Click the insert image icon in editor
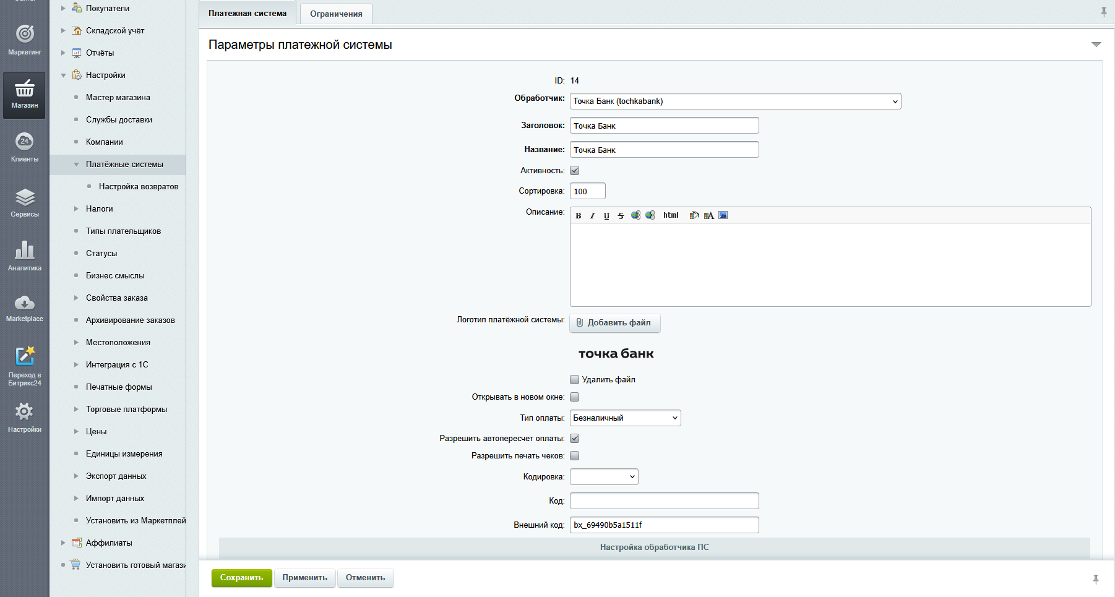This screenshot has height=597, width=1115. pos(723,215)
